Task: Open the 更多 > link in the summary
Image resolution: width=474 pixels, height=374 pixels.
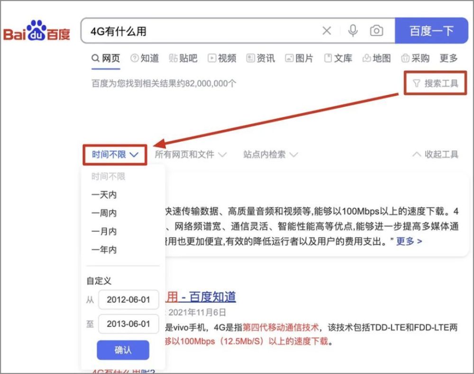Action: click(x=409, y=241)
